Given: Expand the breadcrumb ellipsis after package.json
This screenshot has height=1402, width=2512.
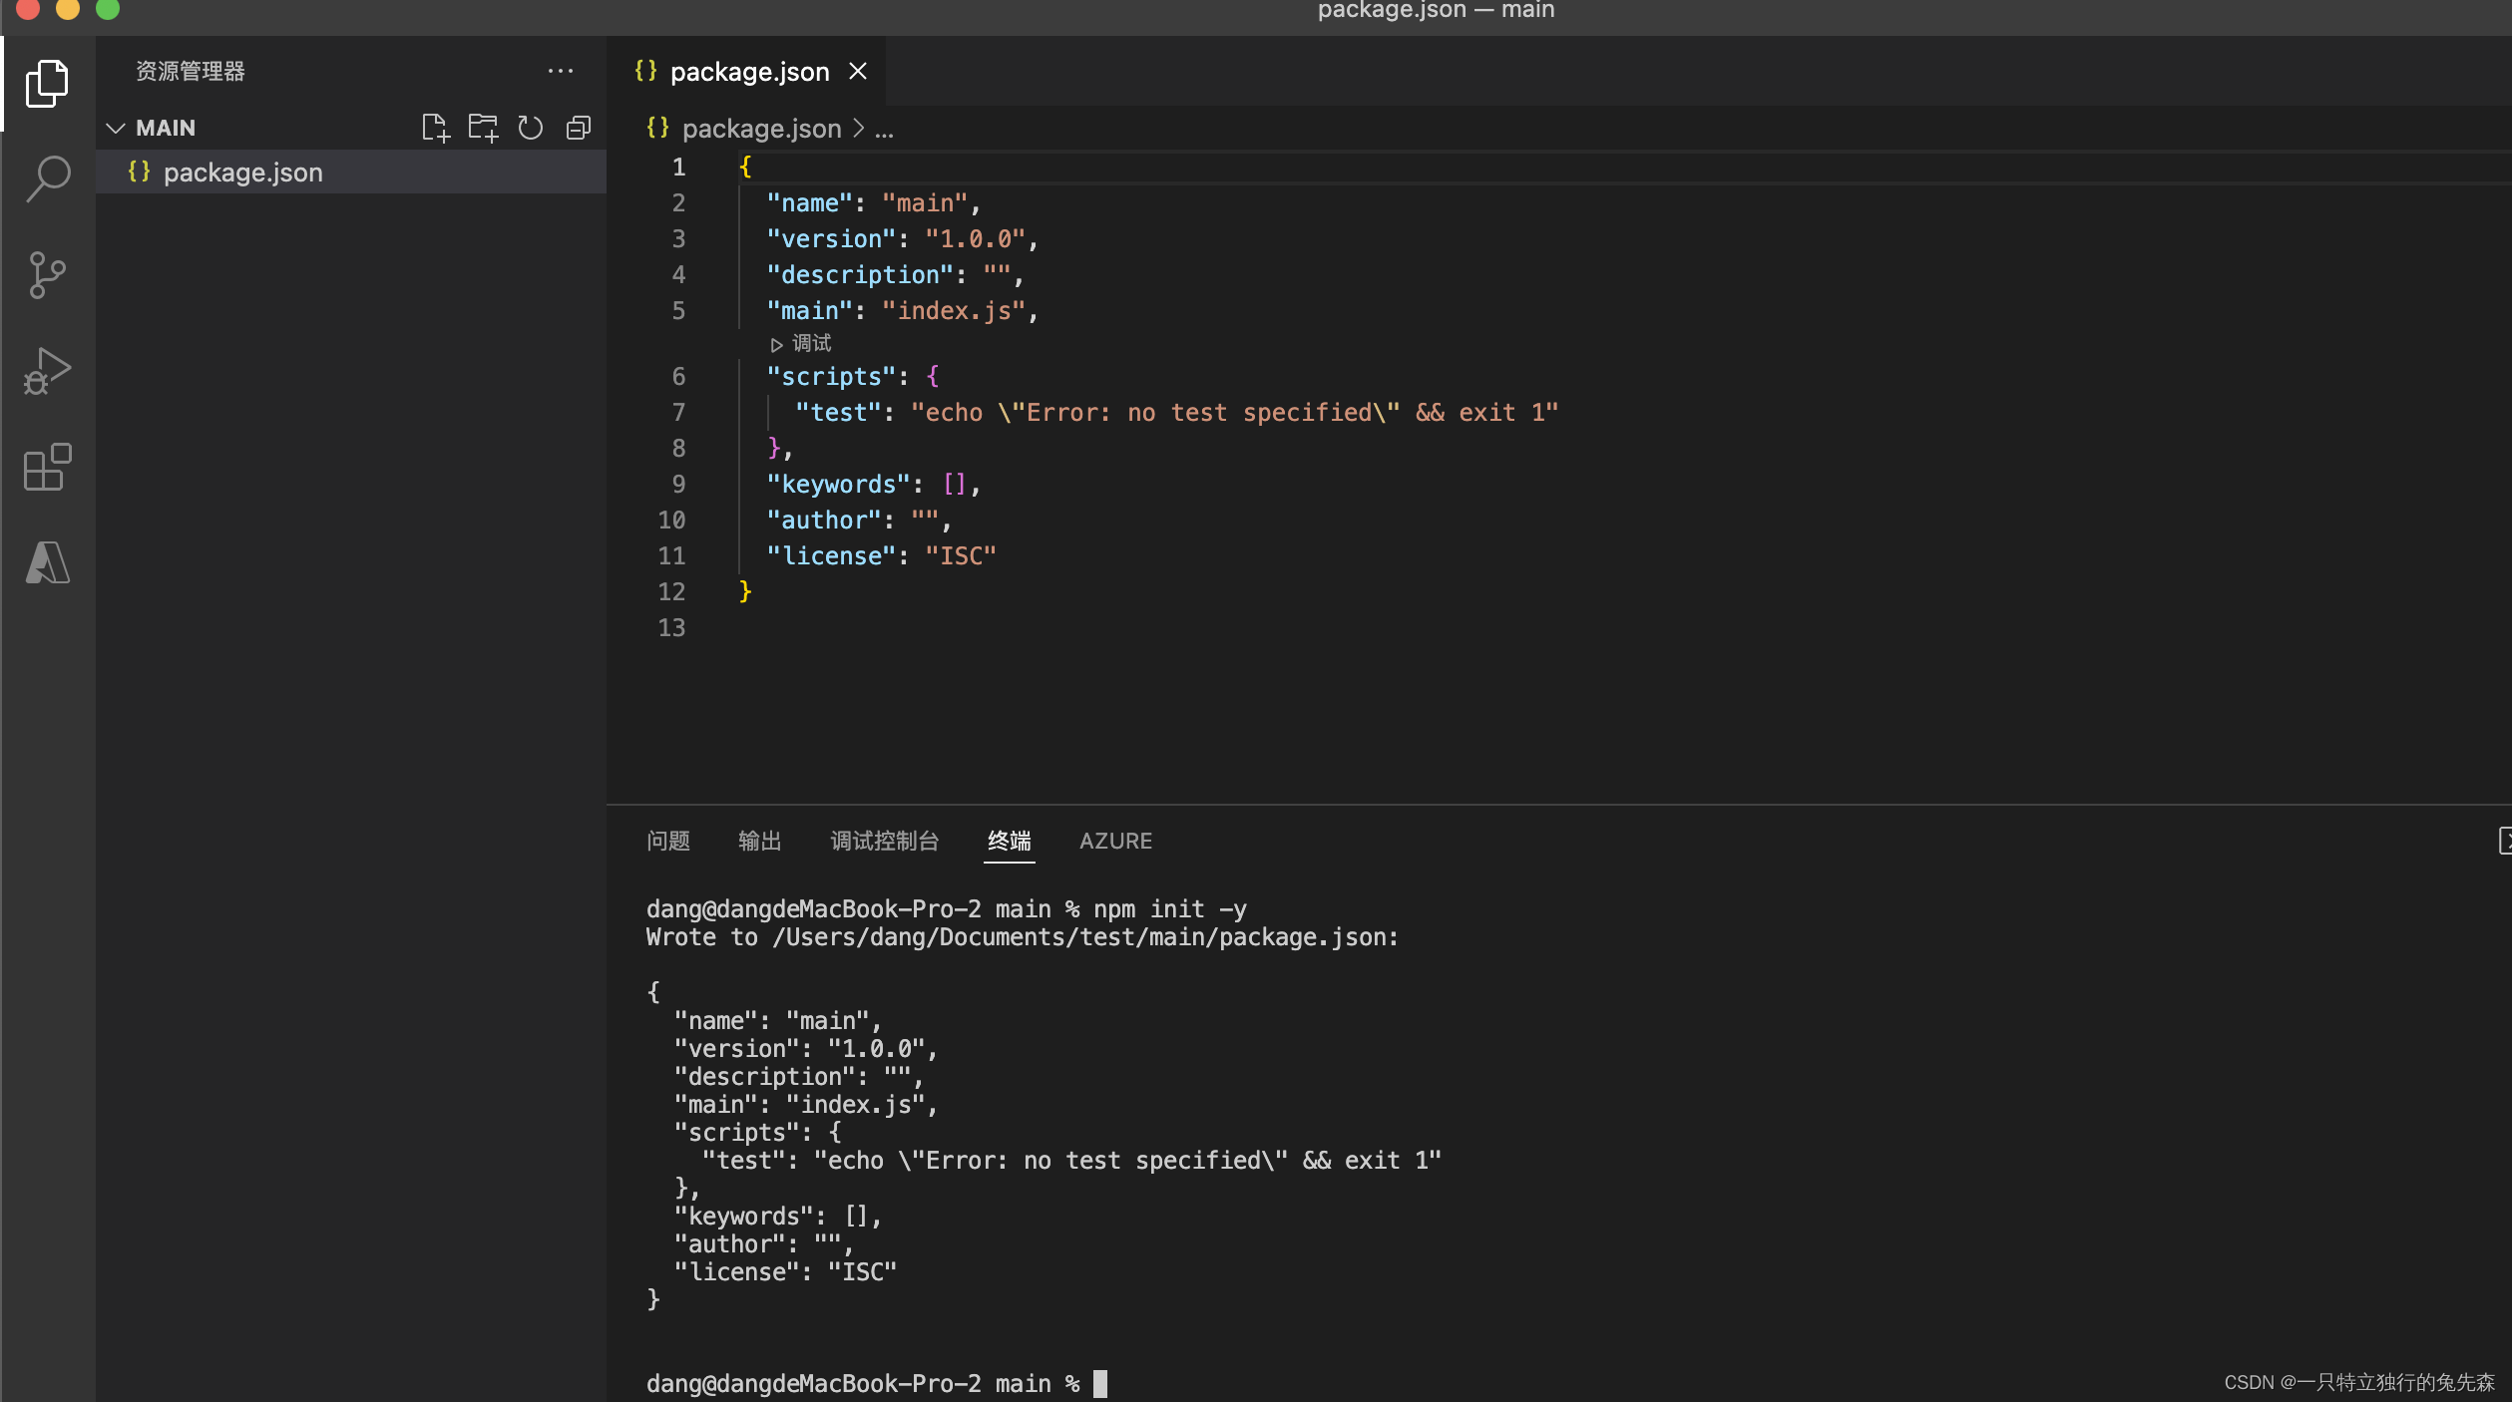Looking at the screenshot, I should tap(884, 129).
